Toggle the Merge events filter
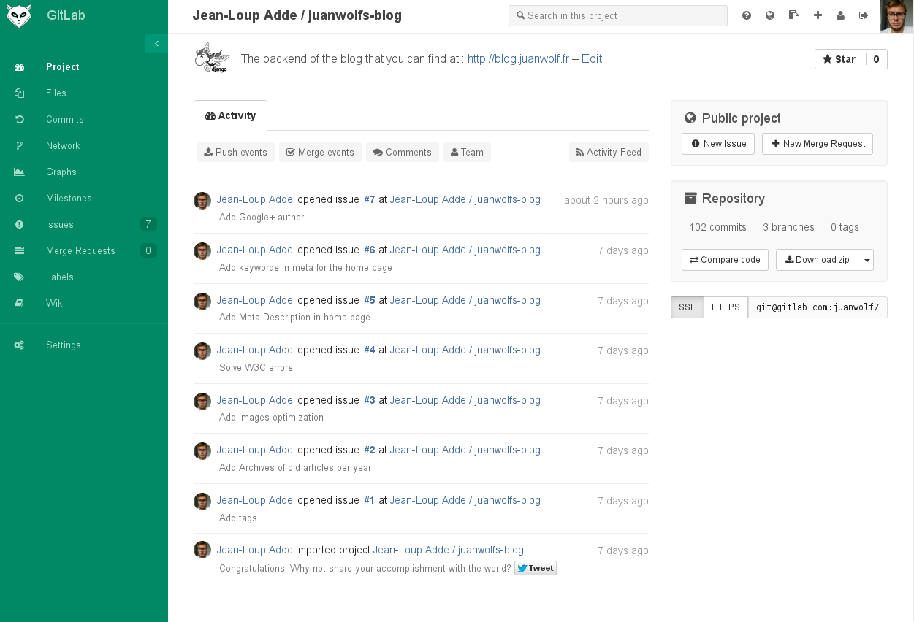This screenshot has width=914, height=622. point(320,152)
